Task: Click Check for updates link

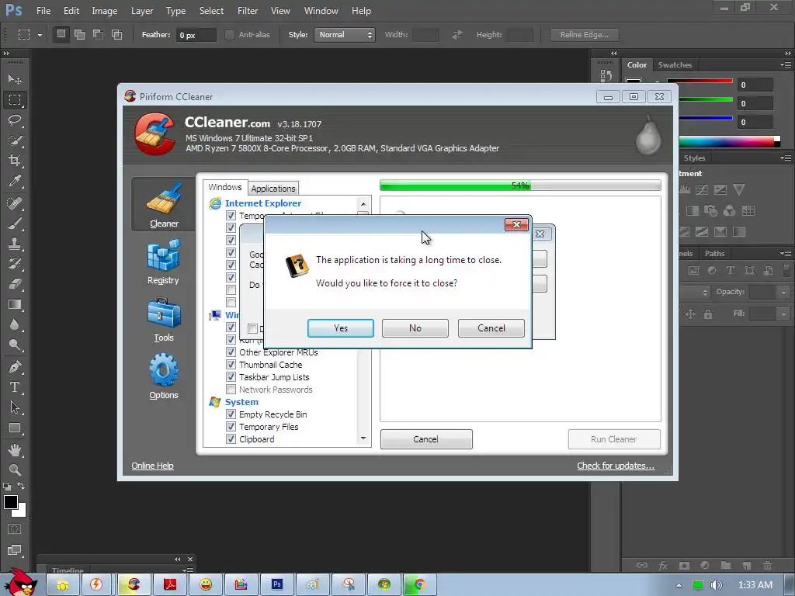Action: click(616, 466)
